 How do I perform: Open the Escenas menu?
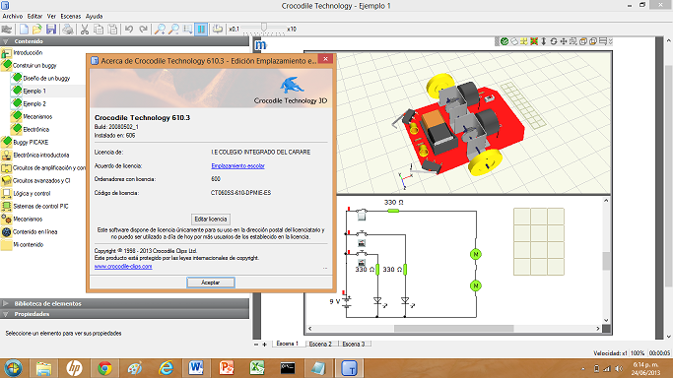pyautogui.click(x=71, y=17)
